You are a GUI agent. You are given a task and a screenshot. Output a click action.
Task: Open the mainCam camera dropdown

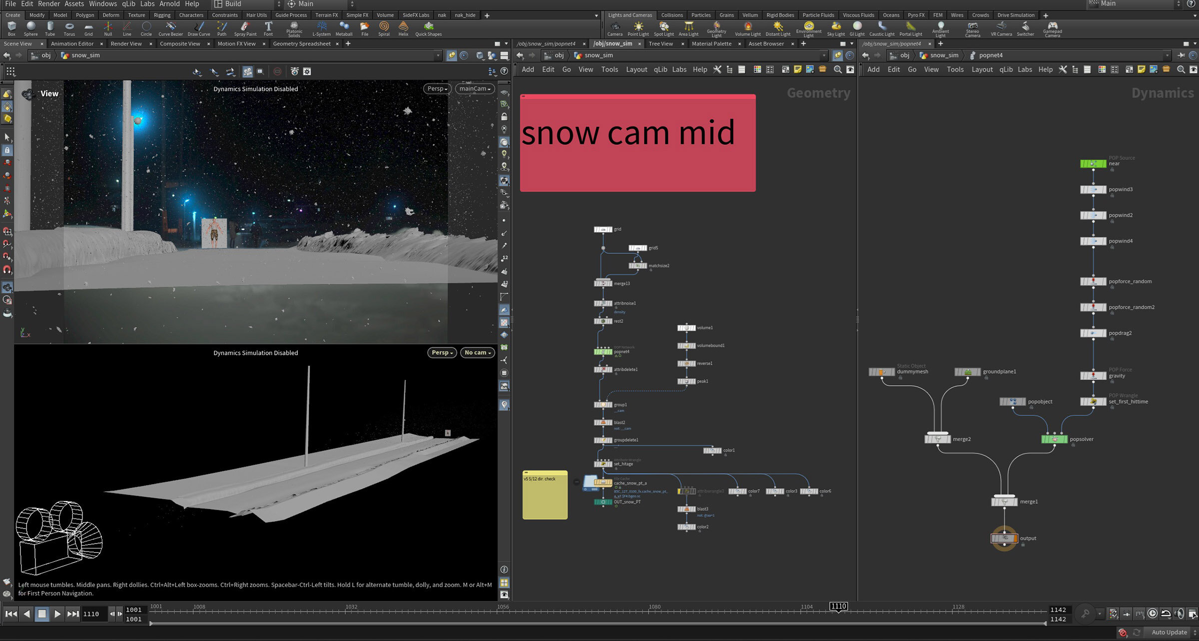click(x=475, y=89)
